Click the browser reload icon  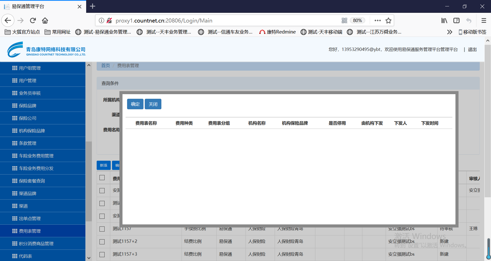[33, 20]
